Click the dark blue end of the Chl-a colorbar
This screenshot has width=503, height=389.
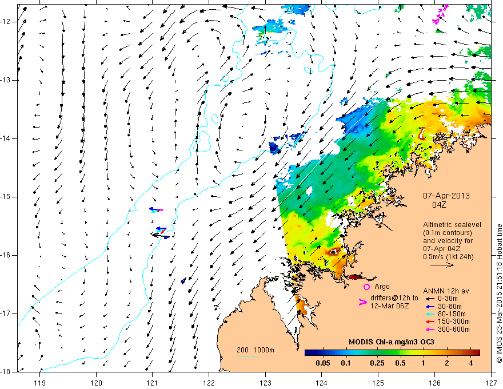tap(310, 353)
